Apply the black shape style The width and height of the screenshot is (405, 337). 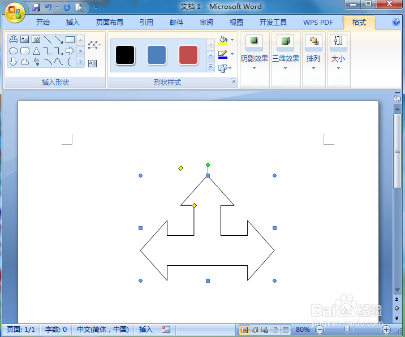[x=125, y=55]
